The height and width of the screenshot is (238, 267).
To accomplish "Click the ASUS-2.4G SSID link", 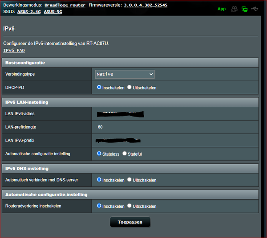I will coord(29,12).
